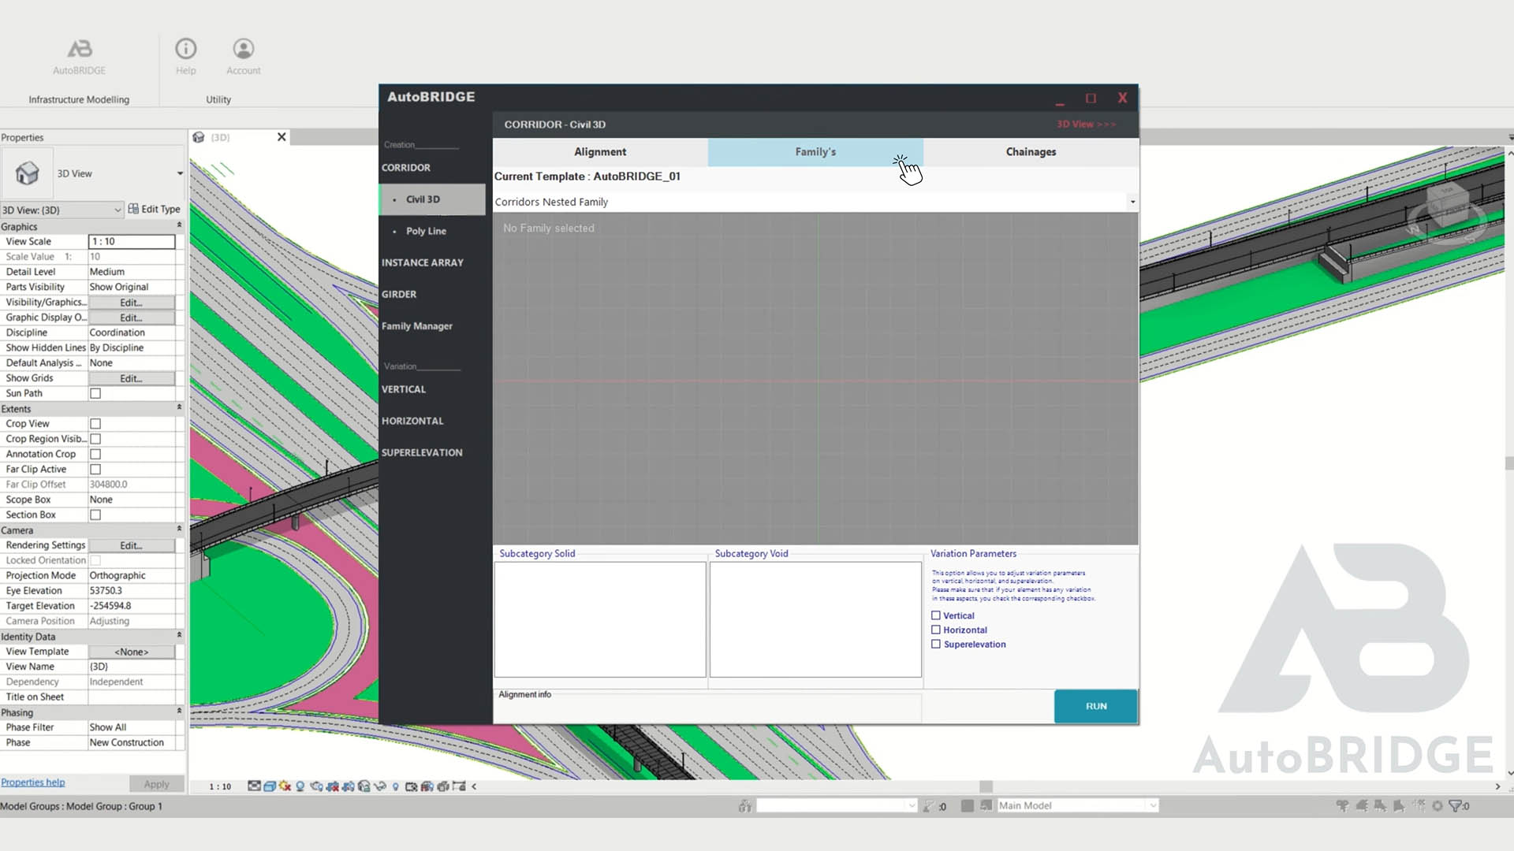
Task: Click Crop View icon in view bar
Action: tap(332, 786)
